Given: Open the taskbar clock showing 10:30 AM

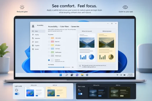Looking at the screenshot, I should [x=130, y=75].
